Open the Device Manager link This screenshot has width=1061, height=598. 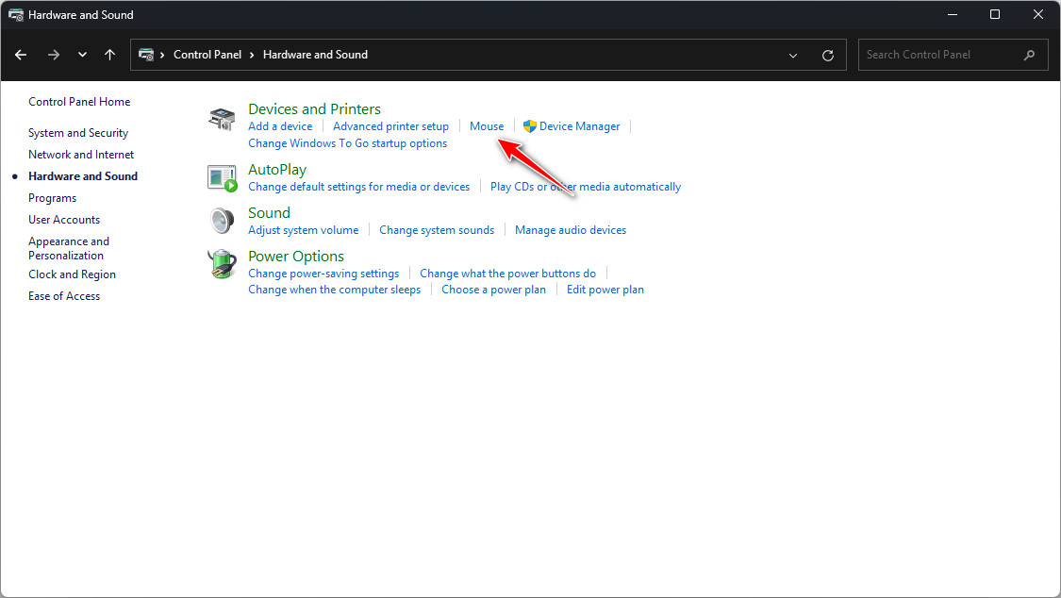click(x=579, y=126)
